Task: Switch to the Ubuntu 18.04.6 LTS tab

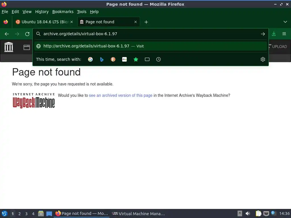Action: (x=45, y=22)
